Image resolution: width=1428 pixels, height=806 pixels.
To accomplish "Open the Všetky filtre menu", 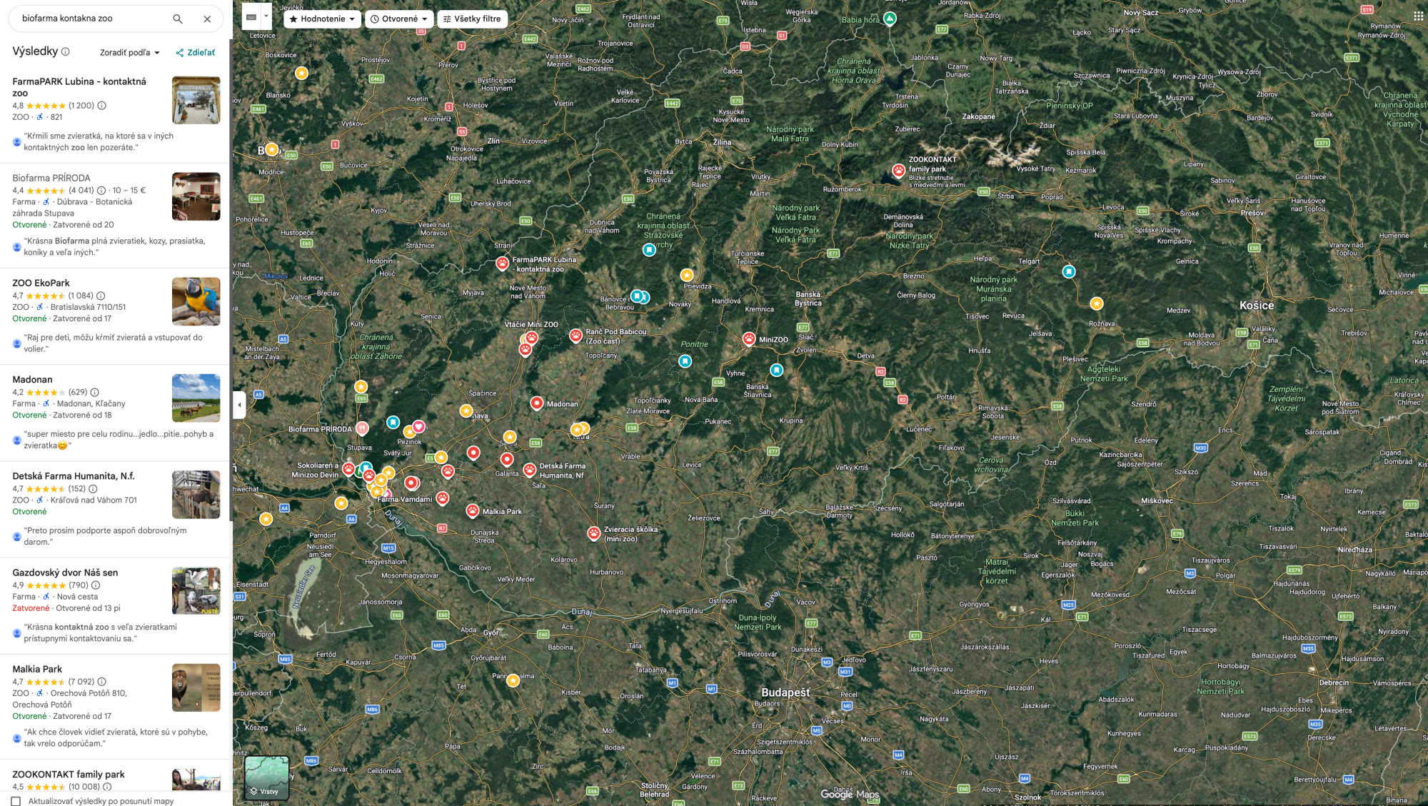I will tap(472, 19).
